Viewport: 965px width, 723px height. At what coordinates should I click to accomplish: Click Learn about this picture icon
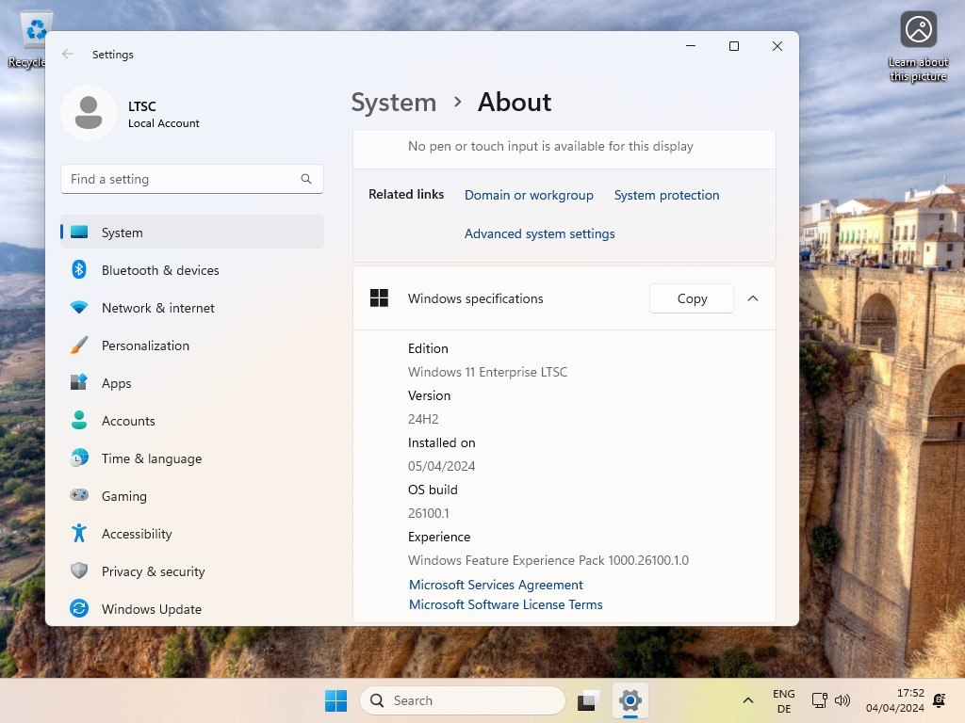[x=918, y=29]
